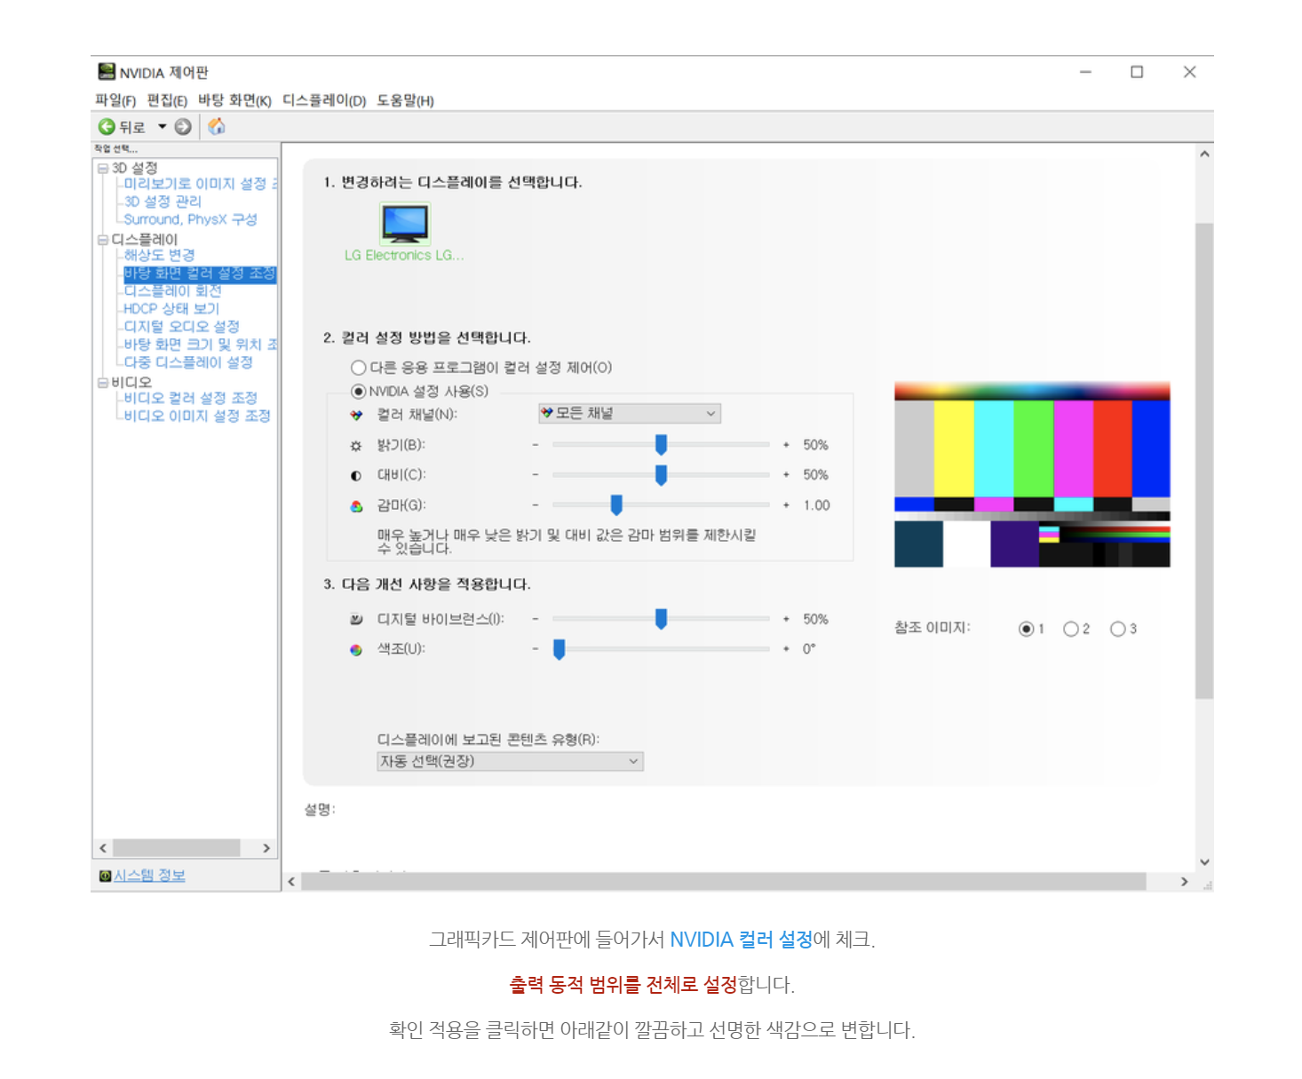The image size is (1302, 1079).
Task: Click the plus sign next to gamma 1.00
Action: (x=786, y=505)
